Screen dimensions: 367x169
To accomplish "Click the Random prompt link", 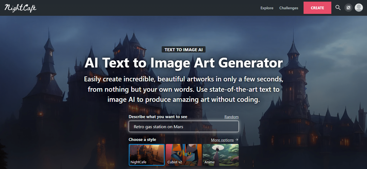I will coord(231,117).
